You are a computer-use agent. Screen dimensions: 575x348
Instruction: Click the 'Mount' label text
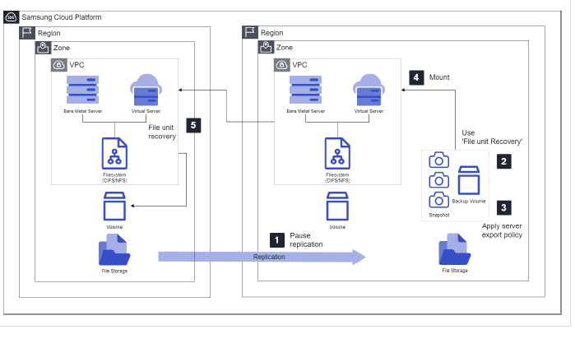click(439, 77)
